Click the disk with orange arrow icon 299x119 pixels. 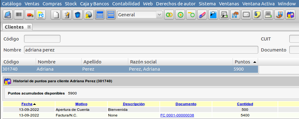280,15
